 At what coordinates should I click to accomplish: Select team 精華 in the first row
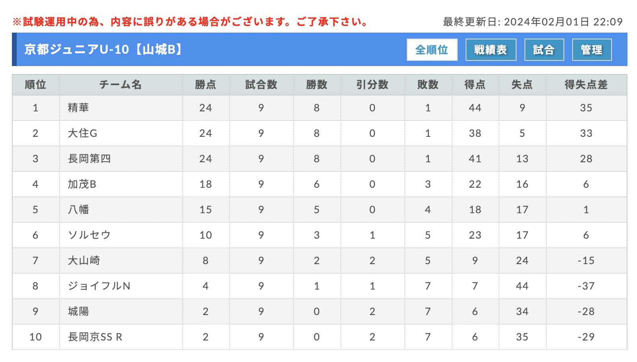point(78,108)
